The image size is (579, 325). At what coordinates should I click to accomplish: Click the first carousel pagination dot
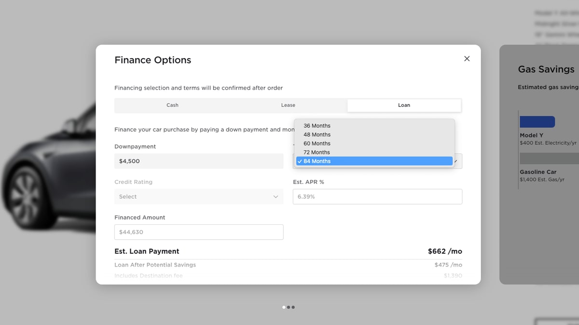coord(284,307)
